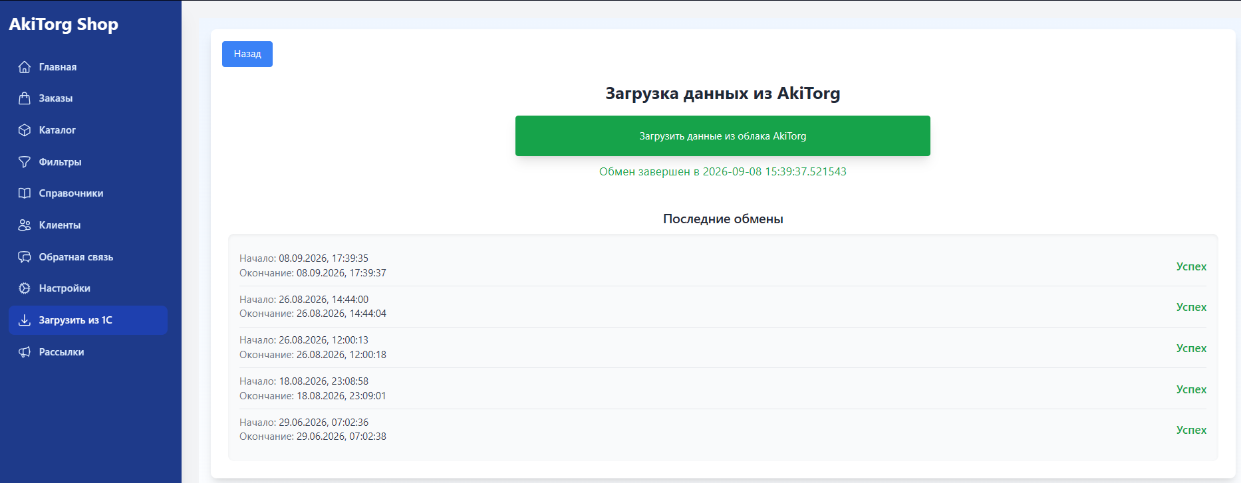Click Успех status of 26.08.2026 14:44 exchange

click(x=1191, y=307)
